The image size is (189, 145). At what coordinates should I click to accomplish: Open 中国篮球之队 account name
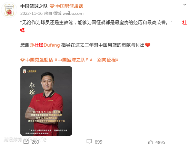point(34,6)
